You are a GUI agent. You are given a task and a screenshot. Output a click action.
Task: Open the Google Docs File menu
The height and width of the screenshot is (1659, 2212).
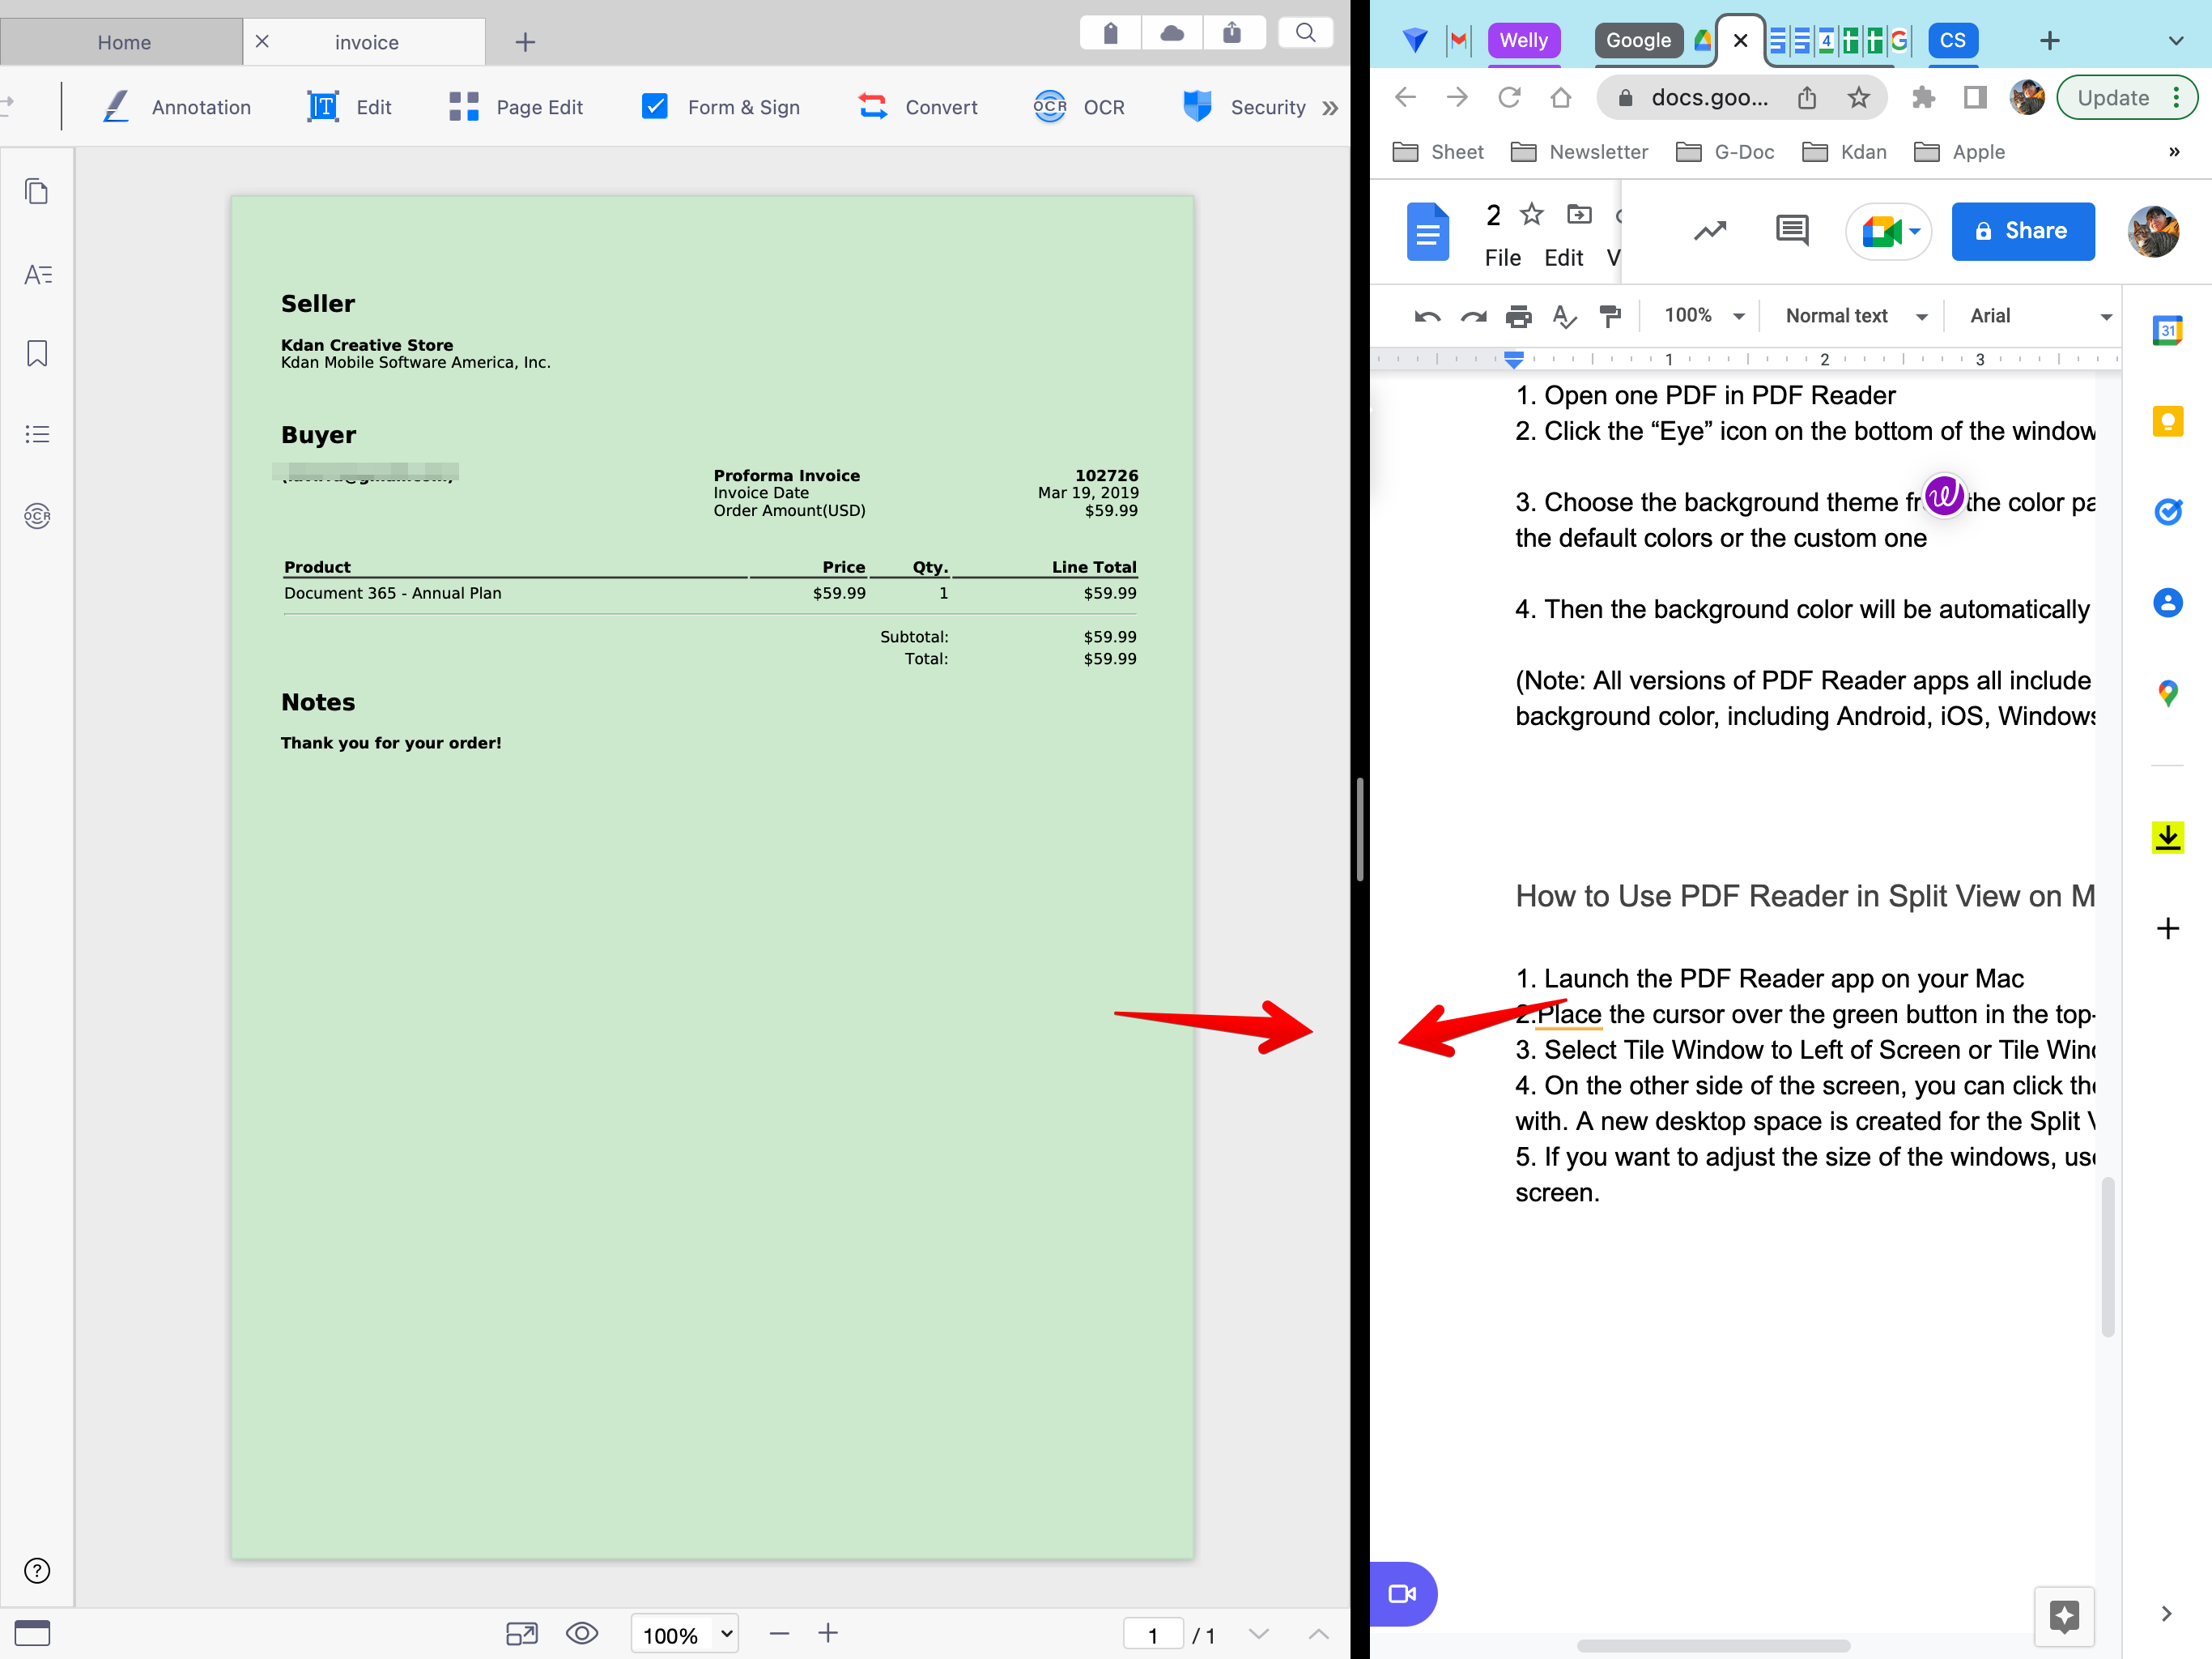(1503, 257)
